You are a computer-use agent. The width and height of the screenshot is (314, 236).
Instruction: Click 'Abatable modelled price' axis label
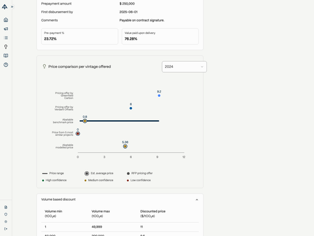64,146
